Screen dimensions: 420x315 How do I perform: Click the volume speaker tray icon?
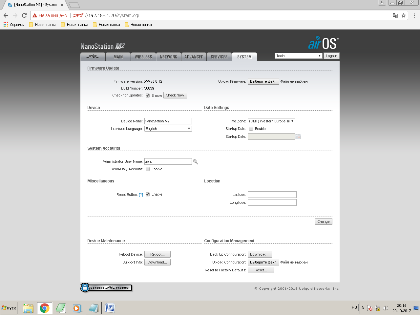tap(386, 308)
